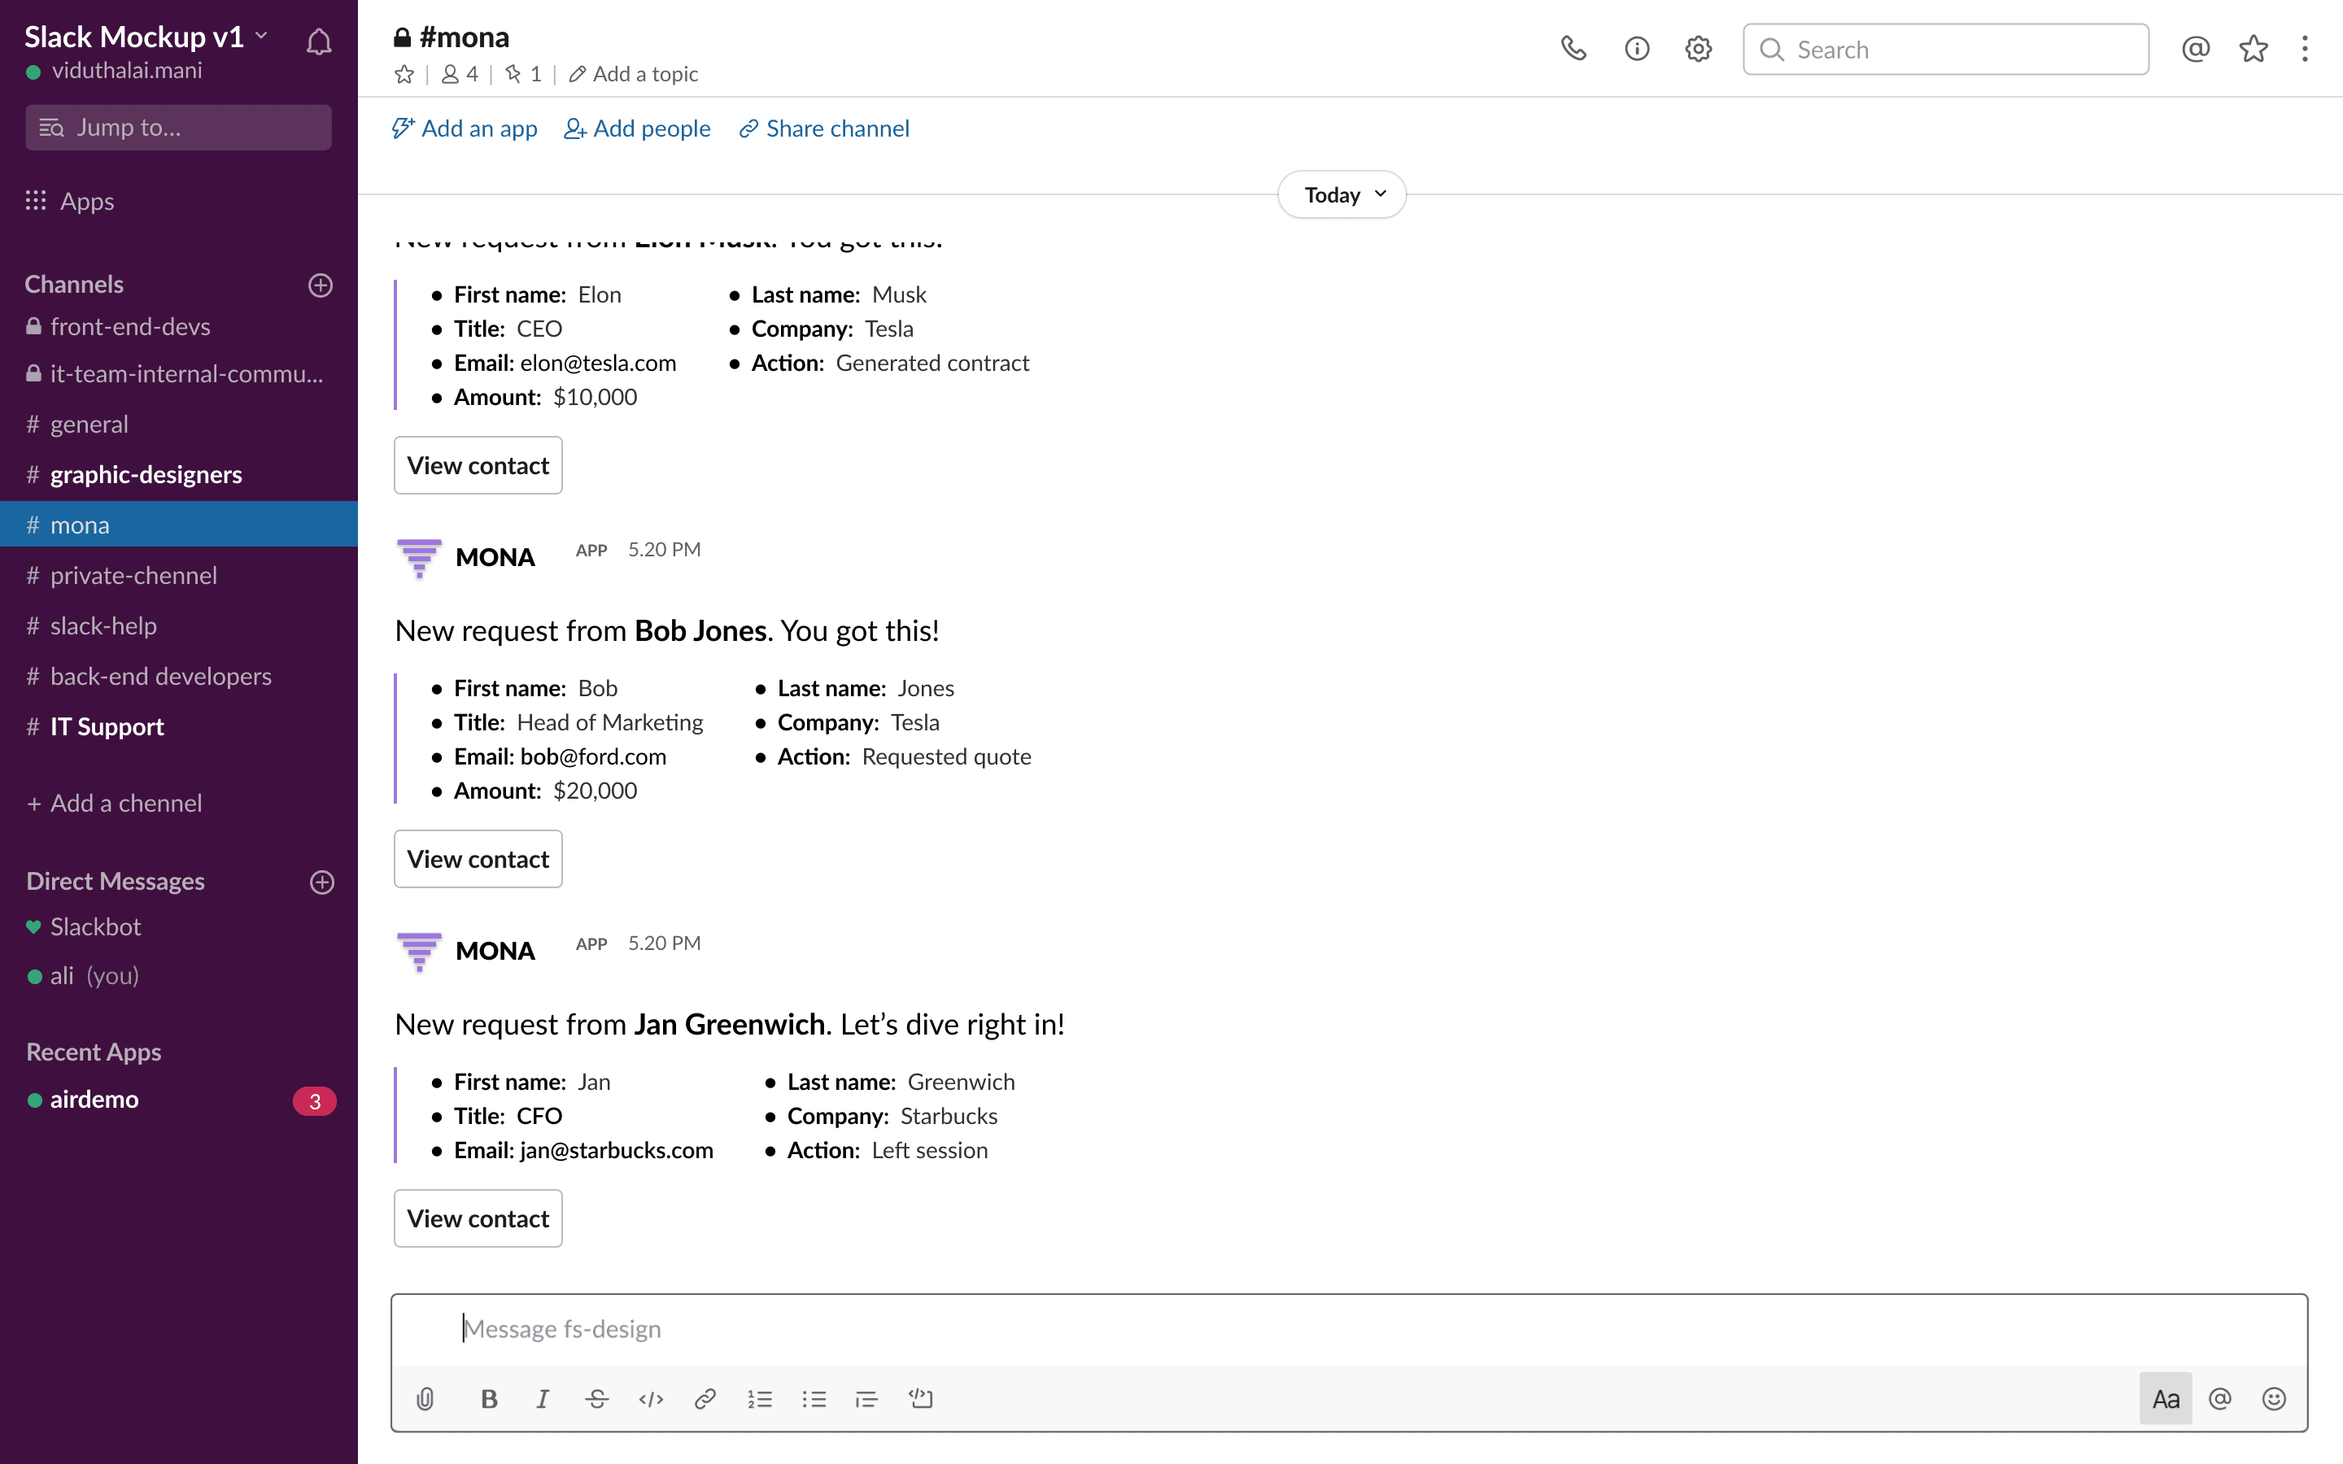The image size is (2343, 1464).
Task: Open the Today date dropdown
Action: point(1342,194)
